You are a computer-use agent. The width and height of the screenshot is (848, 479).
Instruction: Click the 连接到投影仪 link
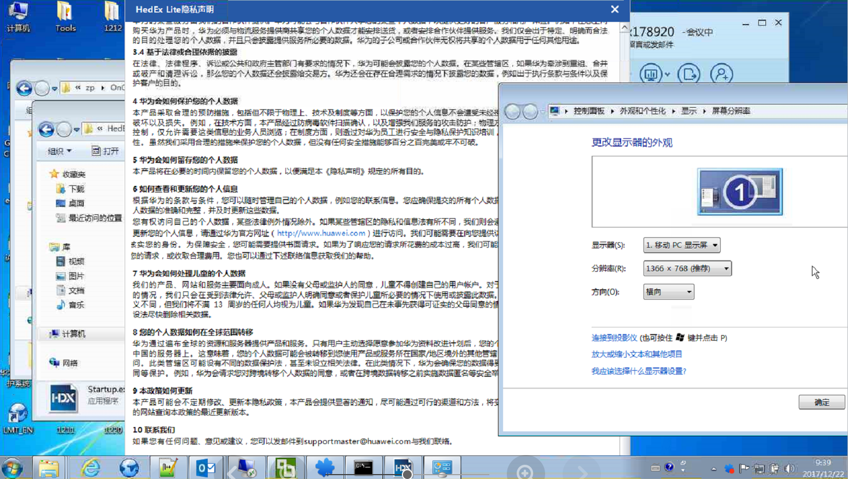[614, 338]
